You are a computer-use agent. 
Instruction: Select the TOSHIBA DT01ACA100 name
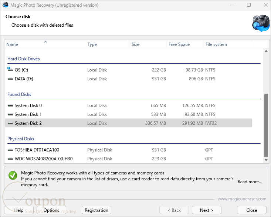coord(37,150)
